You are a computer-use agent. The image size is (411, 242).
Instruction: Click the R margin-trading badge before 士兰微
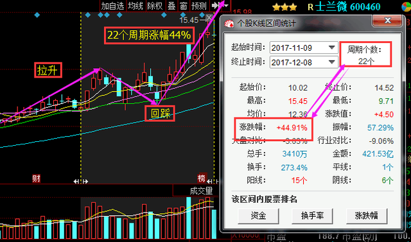pyautogui.click(x=310, y=7)
